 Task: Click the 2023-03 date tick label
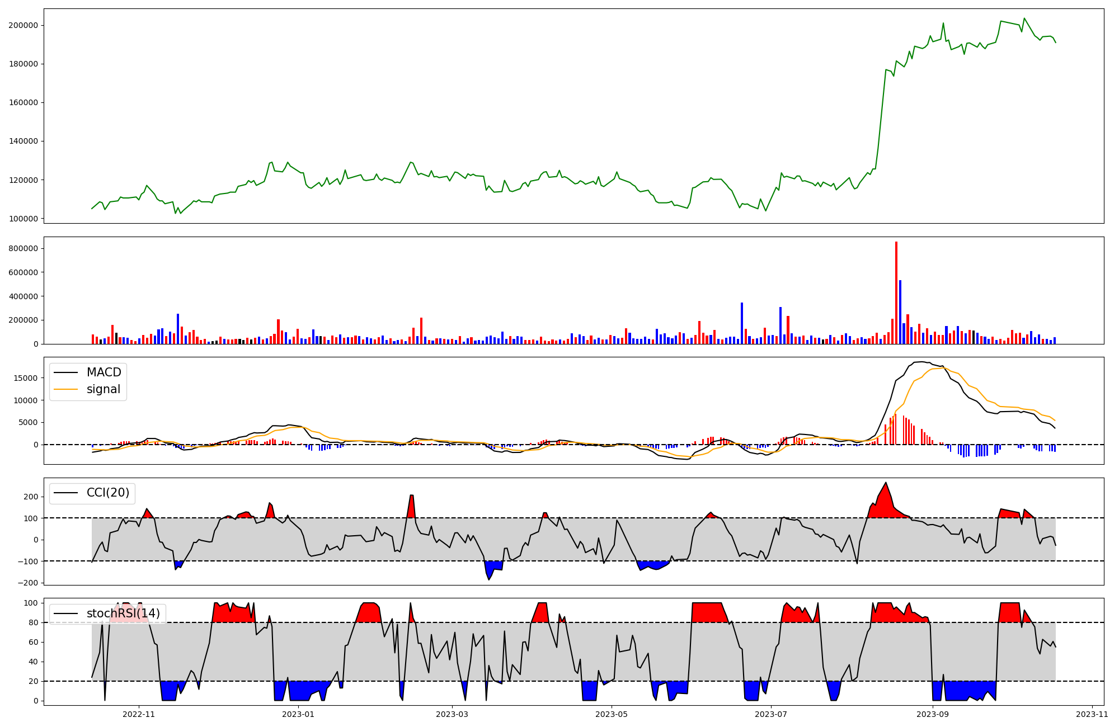452,714
